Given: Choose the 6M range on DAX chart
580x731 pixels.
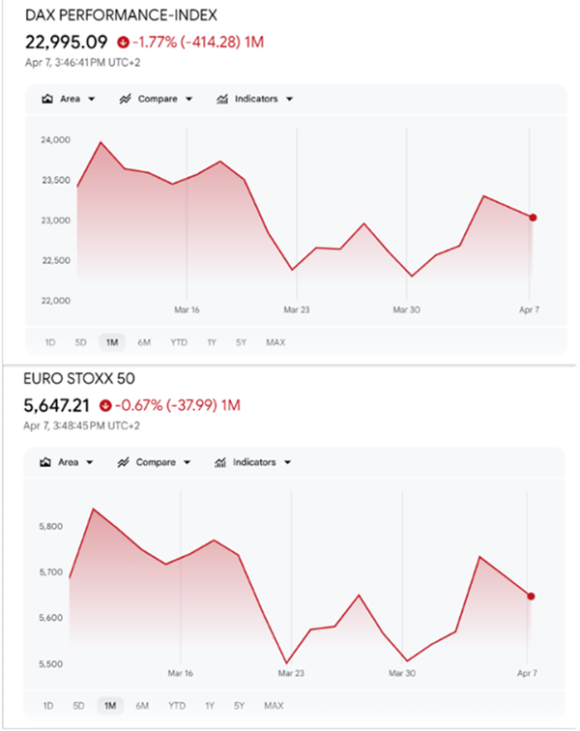Looking at the screenshot, I should coord(143,341).
